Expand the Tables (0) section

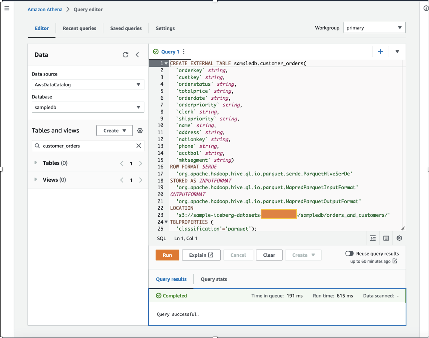[x=36, y=162]
